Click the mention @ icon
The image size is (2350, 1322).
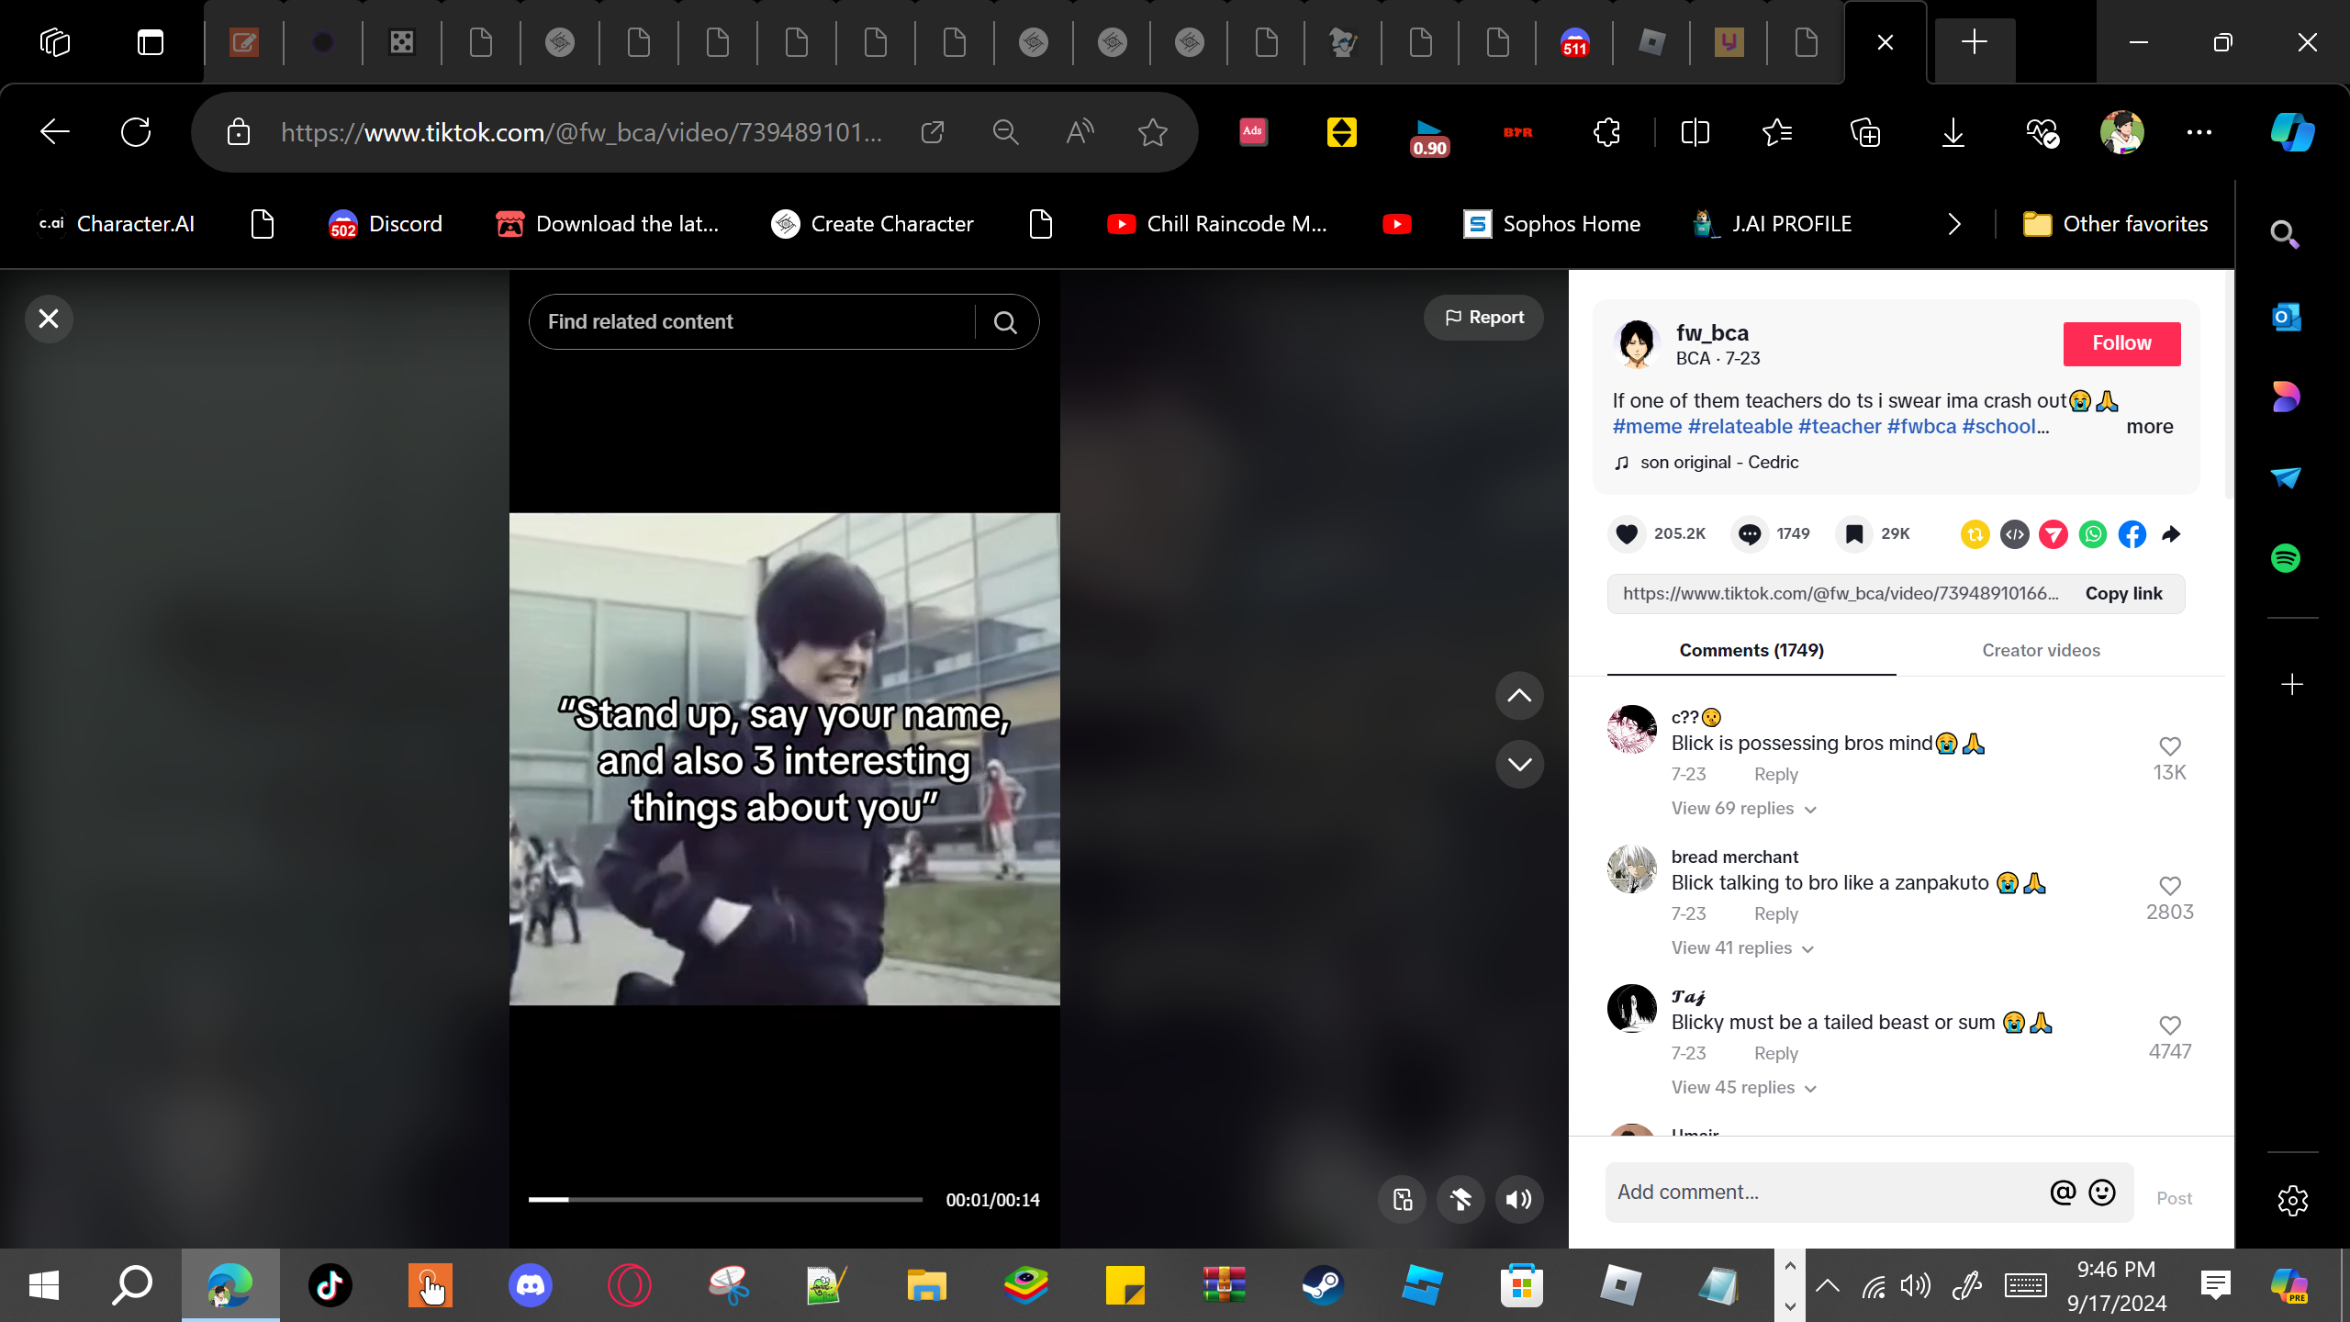tap(2063, 1193)
